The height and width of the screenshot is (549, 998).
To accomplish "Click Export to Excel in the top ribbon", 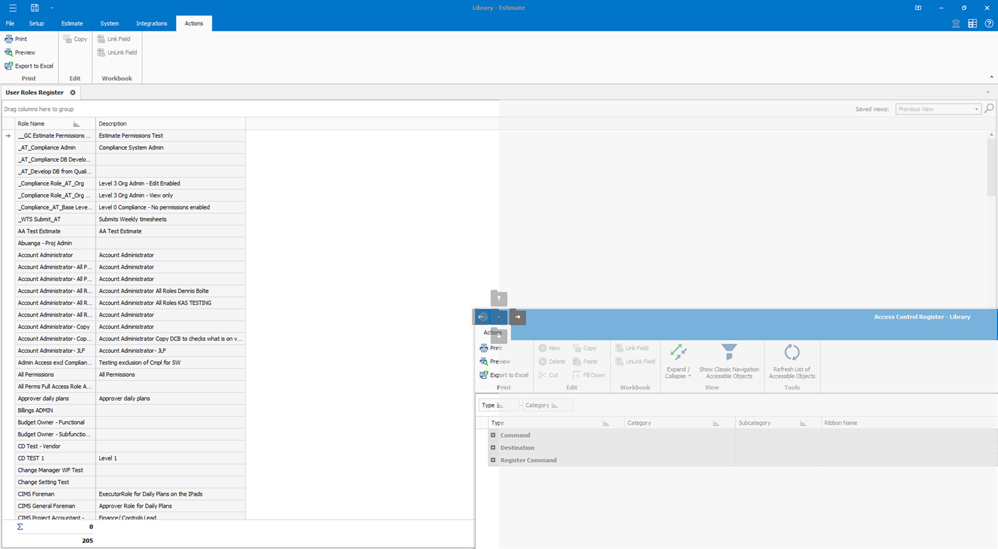I will coord(29,66).
